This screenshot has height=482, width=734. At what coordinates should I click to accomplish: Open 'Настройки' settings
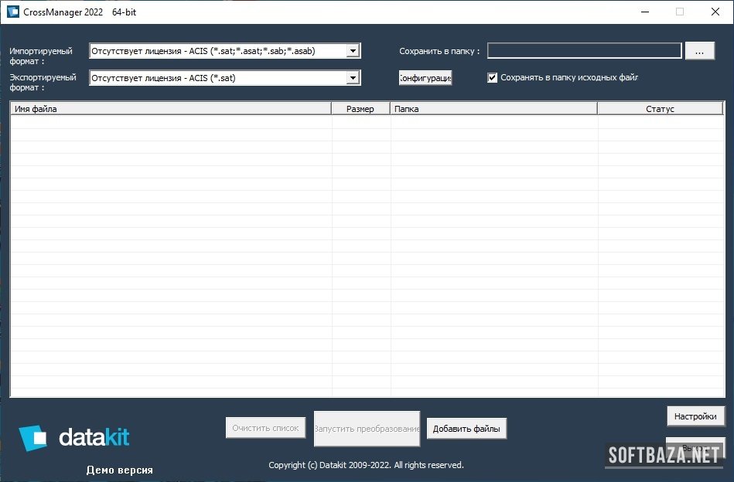pos(695,416)
